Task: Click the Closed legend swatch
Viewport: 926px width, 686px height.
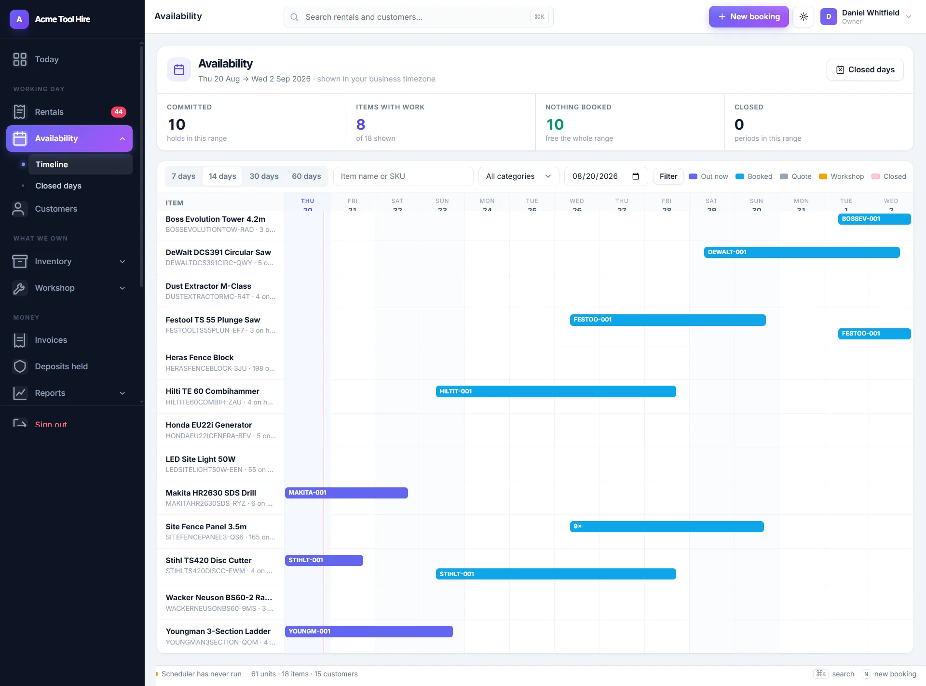Action: 875,176
